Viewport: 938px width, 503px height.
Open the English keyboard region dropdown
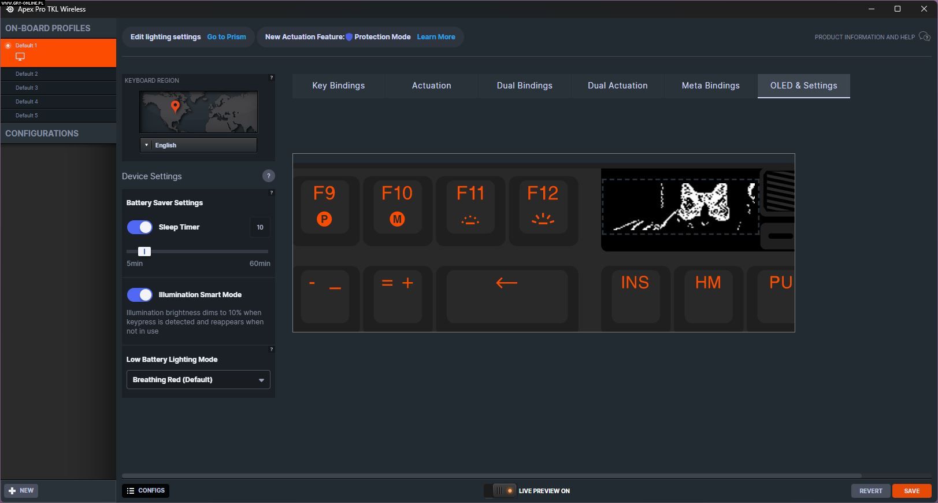[x=198, y=145]
